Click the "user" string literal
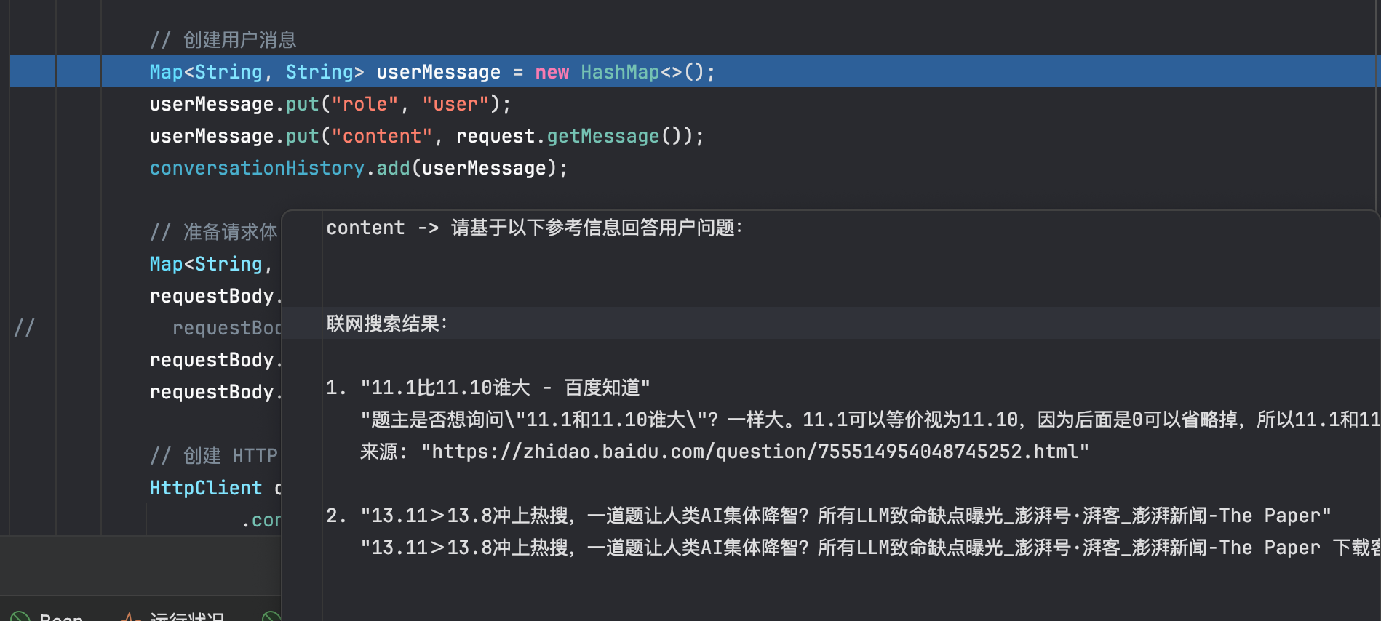 click(x=455, y=104)
